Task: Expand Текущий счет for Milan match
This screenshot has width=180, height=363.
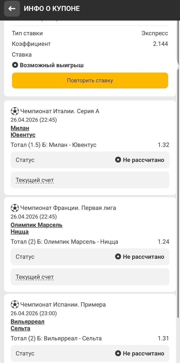Action: coord(35,180)
